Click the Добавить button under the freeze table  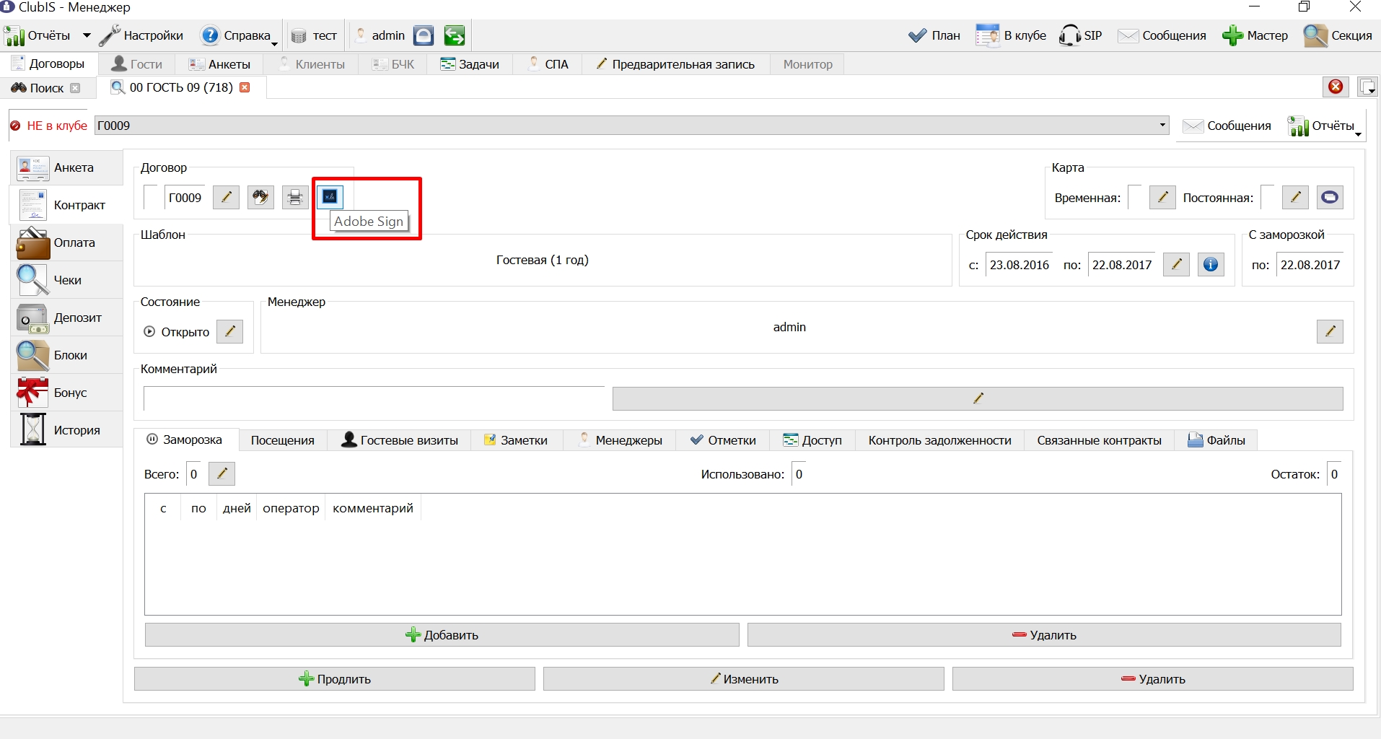pyautogui.click(x=442, y=635)
